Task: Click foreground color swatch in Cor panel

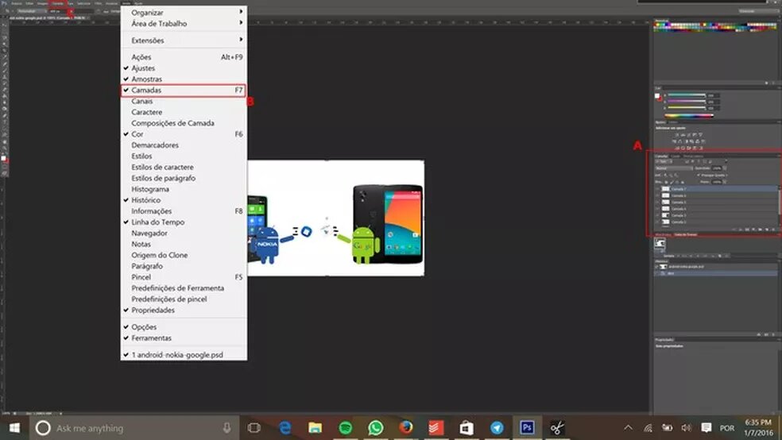Action: (657, 95)
